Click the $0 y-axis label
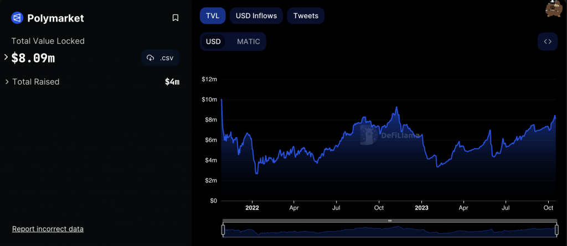 [213, 201]
